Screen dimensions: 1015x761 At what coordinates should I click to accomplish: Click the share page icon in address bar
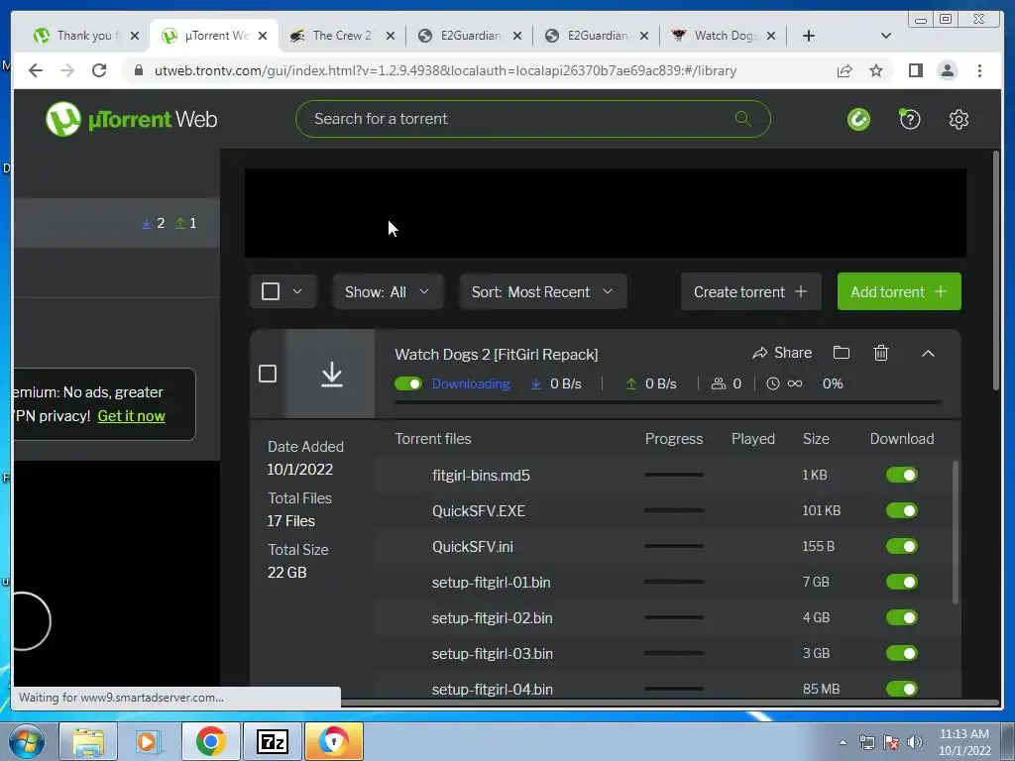pyautogui.click(x=845, y=70)
